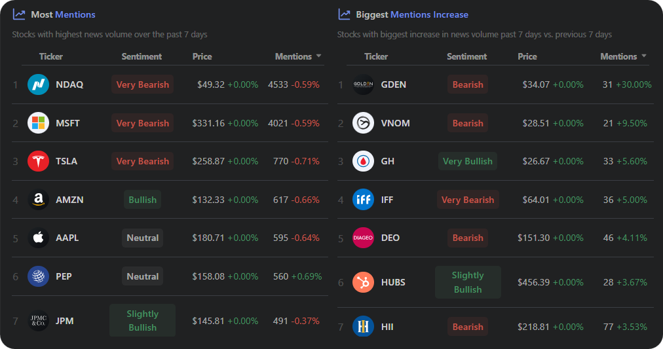This screenshot has width=663, height=349.
Task: Click the $151.30 price for DEO
Action: tap(534, 238)
